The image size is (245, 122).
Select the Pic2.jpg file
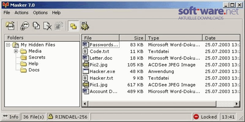pos(161,65)
